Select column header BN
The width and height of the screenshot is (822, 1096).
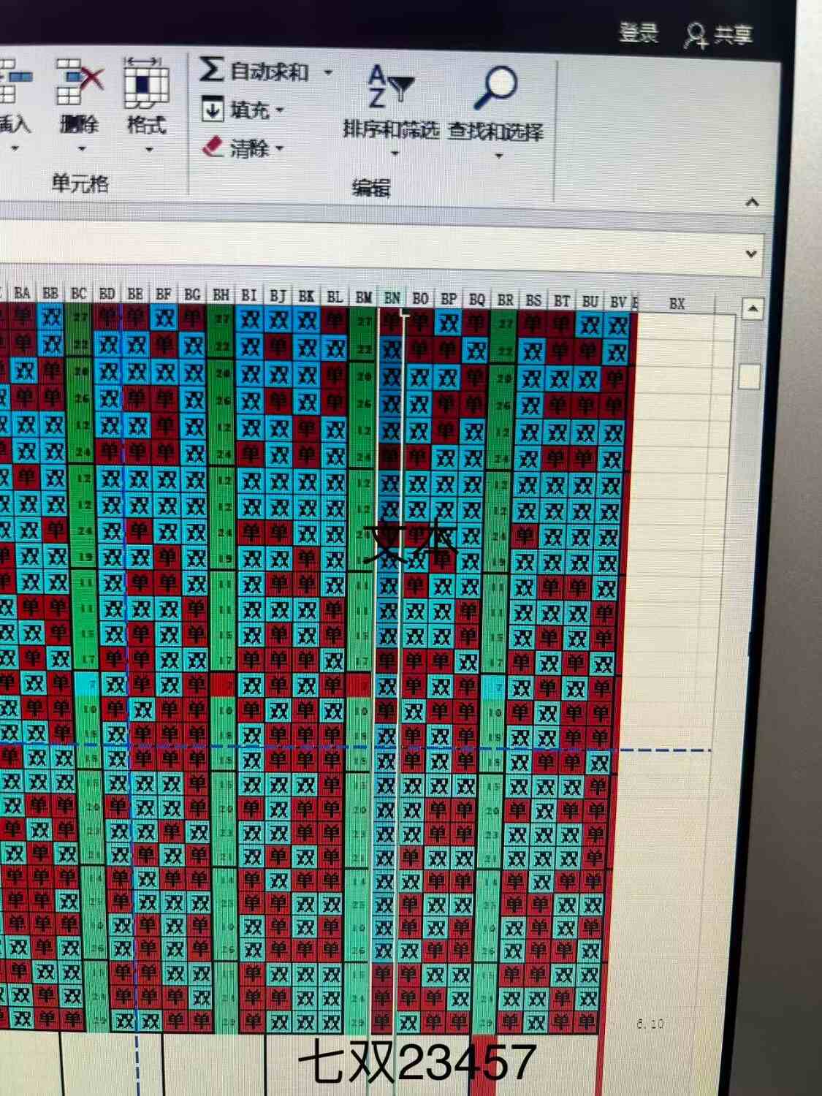(x=392, y=297)
